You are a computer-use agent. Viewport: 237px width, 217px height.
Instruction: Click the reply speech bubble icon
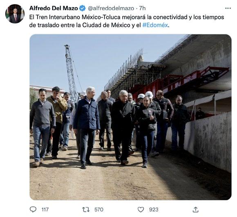pyautogui.click(x=33, y=210)
